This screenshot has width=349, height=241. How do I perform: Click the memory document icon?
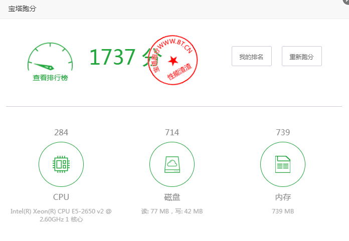point(283,164)
